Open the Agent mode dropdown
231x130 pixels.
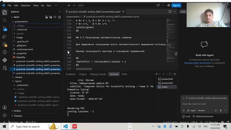click(192, 110)
